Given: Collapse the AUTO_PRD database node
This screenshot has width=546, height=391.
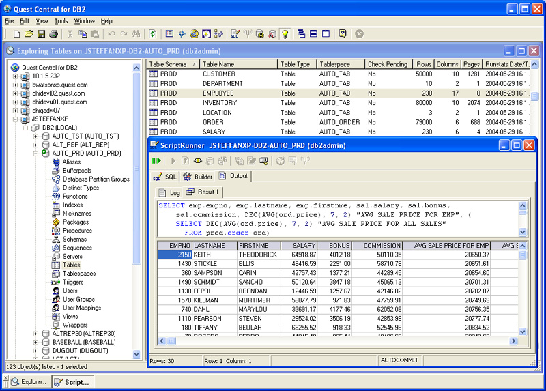Looking at the screenshot, I should (x=35, y=154).
